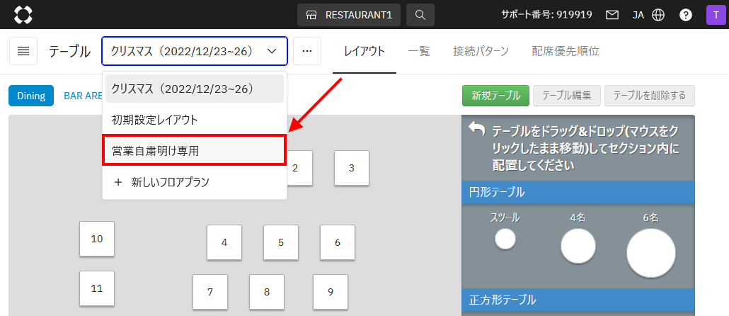Select table 9 on the floor
729x316 pixels.
(331, 292)
